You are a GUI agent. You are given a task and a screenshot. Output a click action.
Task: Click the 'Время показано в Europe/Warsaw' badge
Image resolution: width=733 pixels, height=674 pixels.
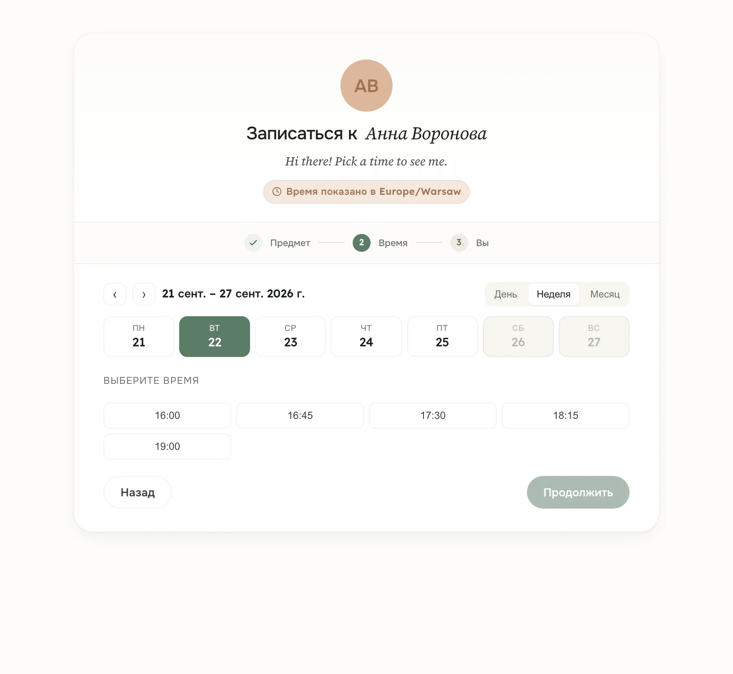(x=366, y=192)
